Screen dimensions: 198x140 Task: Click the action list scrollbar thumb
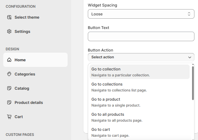point(193,83)
